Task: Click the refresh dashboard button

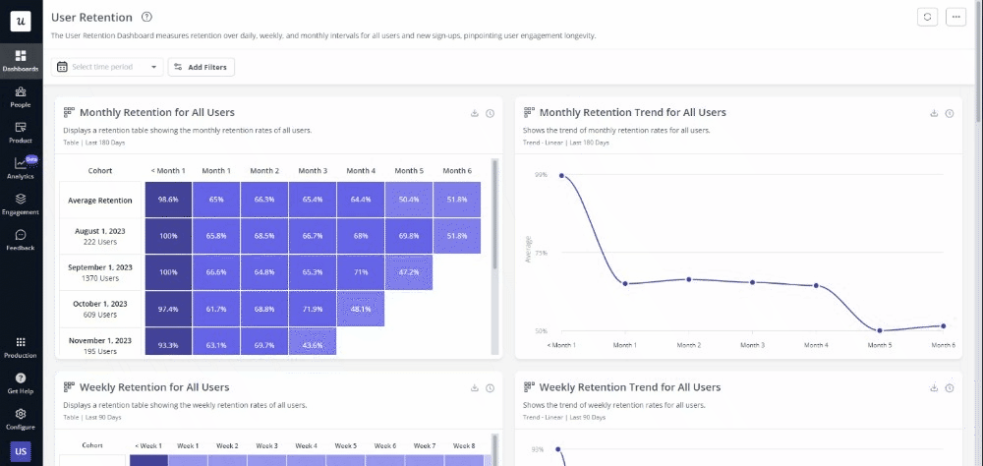Action: point(927,17)
